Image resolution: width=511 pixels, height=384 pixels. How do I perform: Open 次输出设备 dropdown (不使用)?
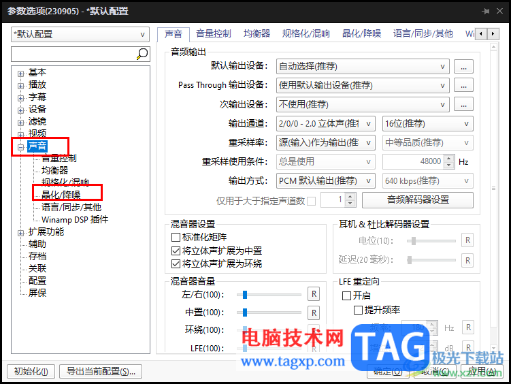(x=363, y=104)
